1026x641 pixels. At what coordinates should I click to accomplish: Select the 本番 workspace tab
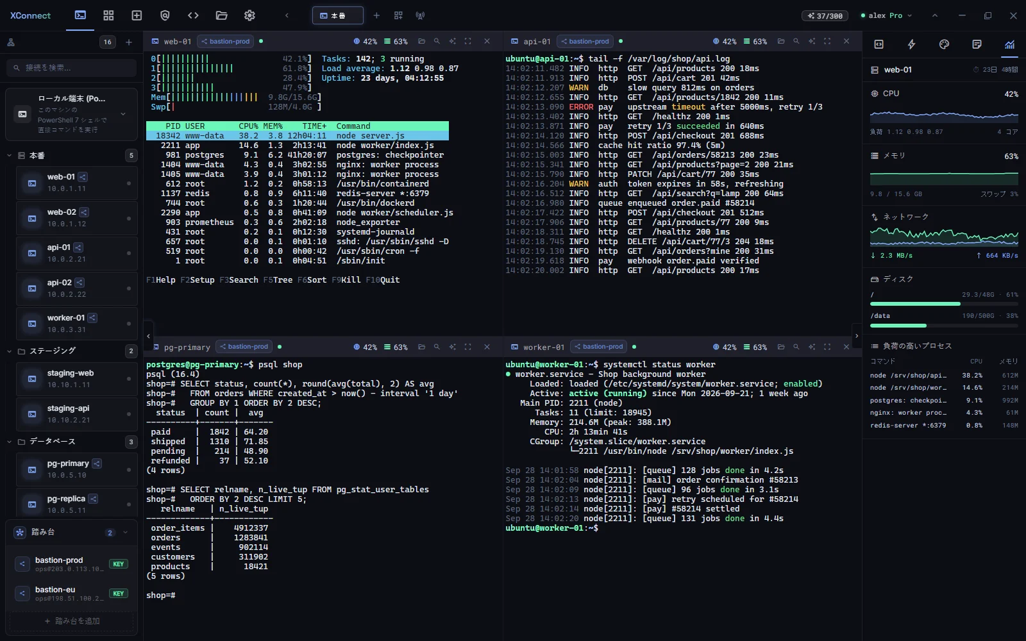pyautogui.click(x=337, y=15)
